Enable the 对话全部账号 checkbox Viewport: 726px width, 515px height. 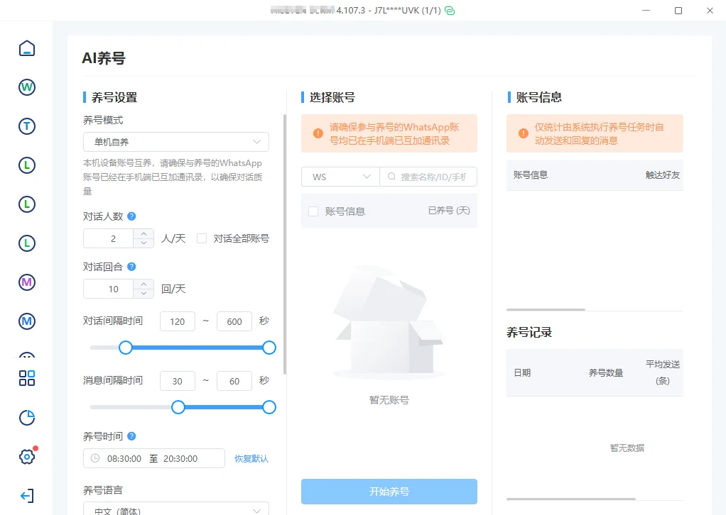[x=202, y=238]
